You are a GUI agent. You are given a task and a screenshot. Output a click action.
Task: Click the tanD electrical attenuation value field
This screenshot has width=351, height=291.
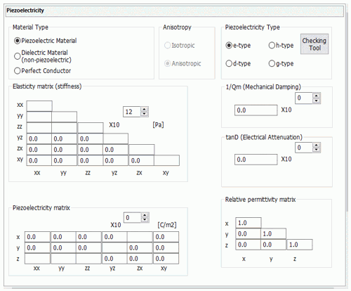click(x=256, y=160)
